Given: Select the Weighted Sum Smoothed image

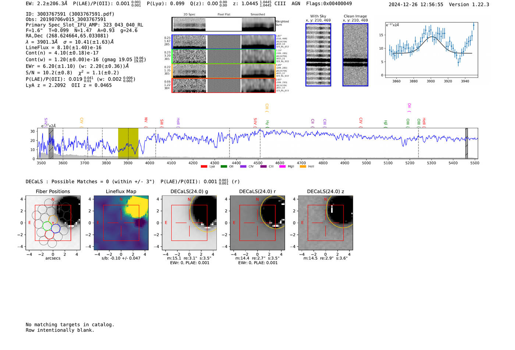Looking at the screenshot, I should pos(258,24).
